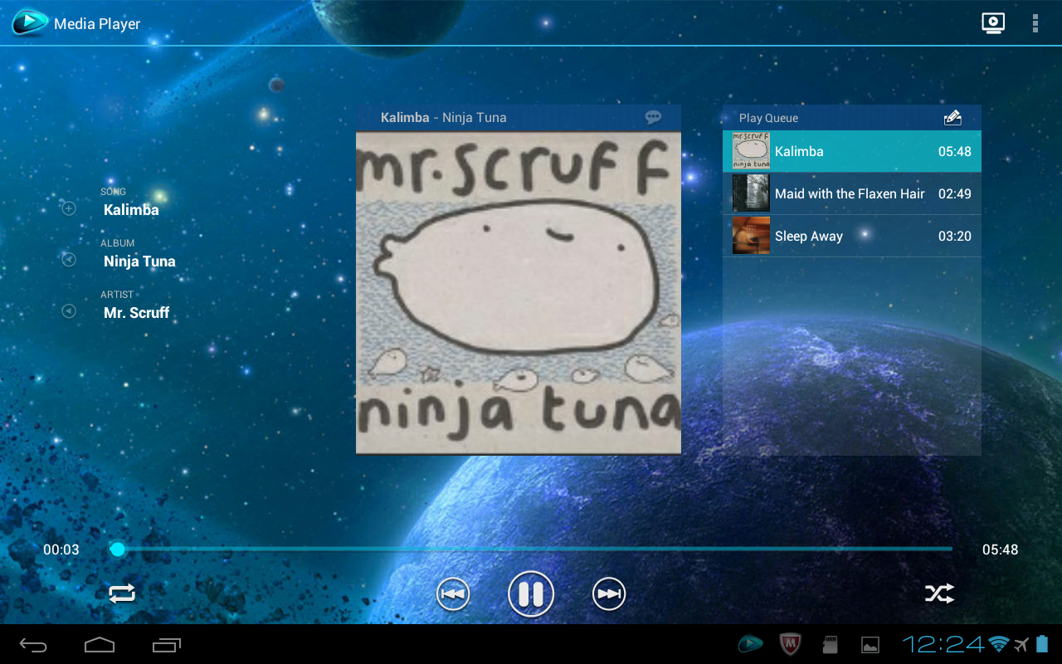Open the three-dot overflow menu
The height and width of the screenshot is (664, 1062).
[x=1035, y=23]
